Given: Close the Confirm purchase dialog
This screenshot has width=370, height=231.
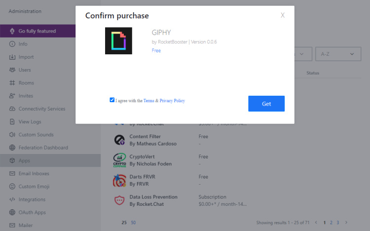Looking at the screenshot, I should (283, 15).
